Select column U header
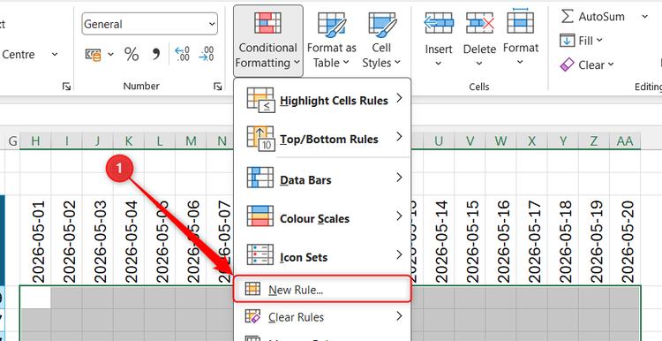The width and height of the screenshot is (662, 341). [x=439, y=141]
